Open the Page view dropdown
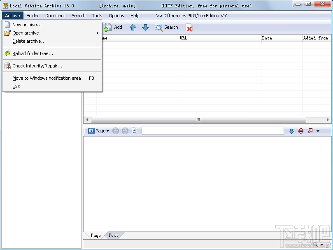The width and height of the screenshot is (333, 250). 98,131
